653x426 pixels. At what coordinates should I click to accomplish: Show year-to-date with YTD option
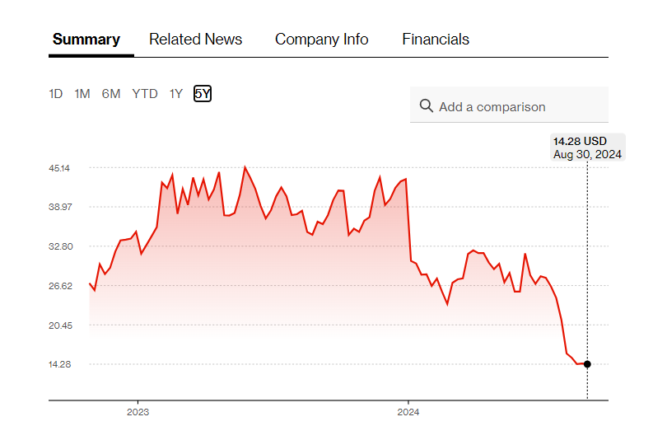click(145, 94)
